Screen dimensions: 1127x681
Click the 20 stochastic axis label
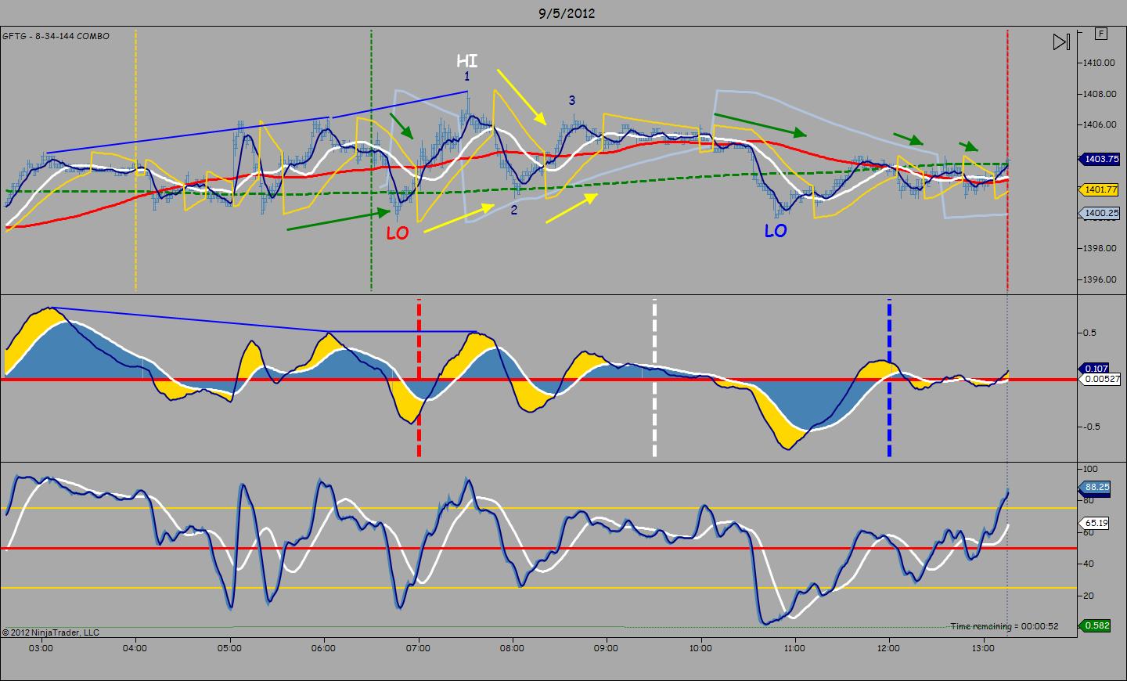coord(1088,596)
